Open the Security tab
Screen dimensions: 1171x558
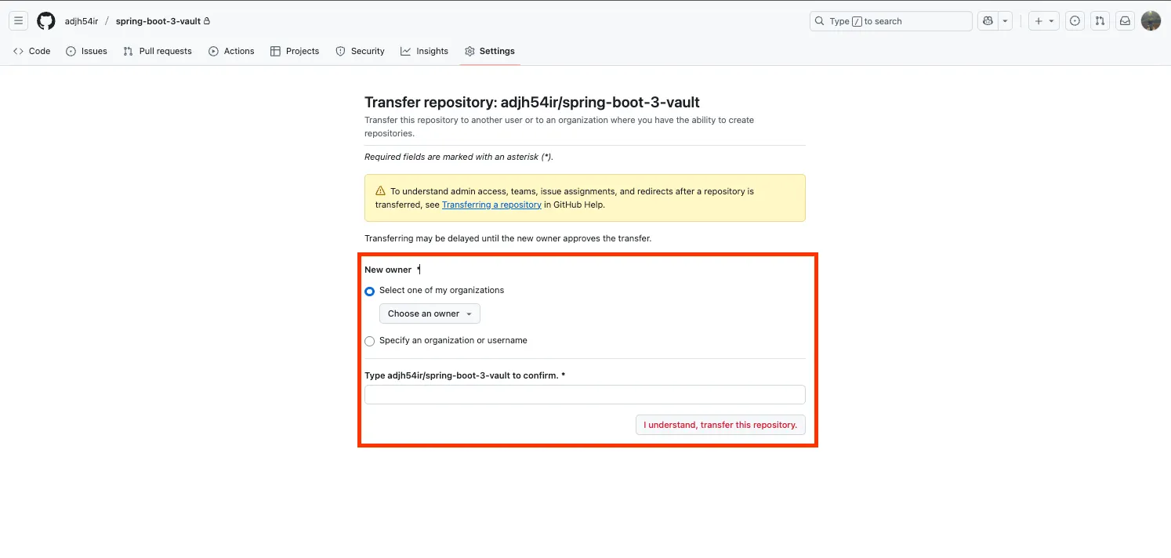click(x=360, y=51)
